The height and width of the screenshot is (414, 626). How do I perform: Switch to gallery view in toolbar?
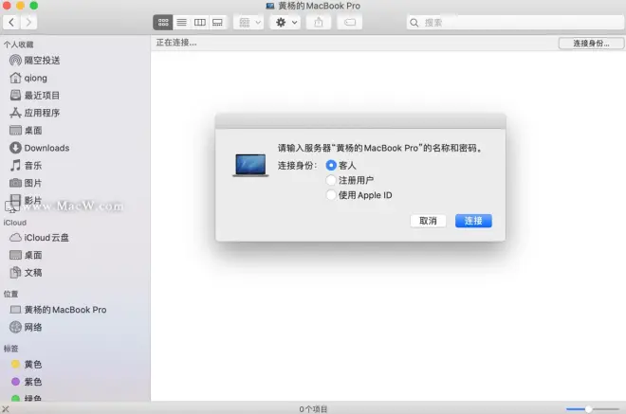point(217,23)
